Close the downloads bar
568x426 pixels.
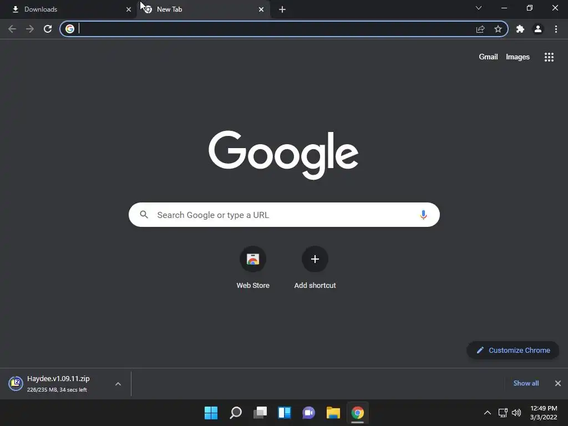[x=558, y=383]
